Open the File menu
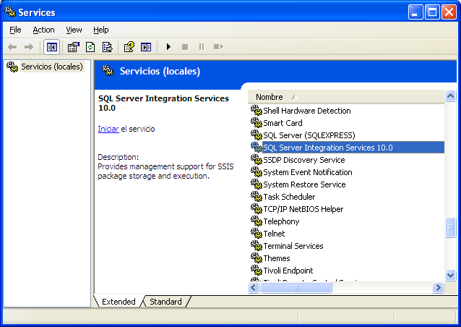461x327 pixels. 15,30
